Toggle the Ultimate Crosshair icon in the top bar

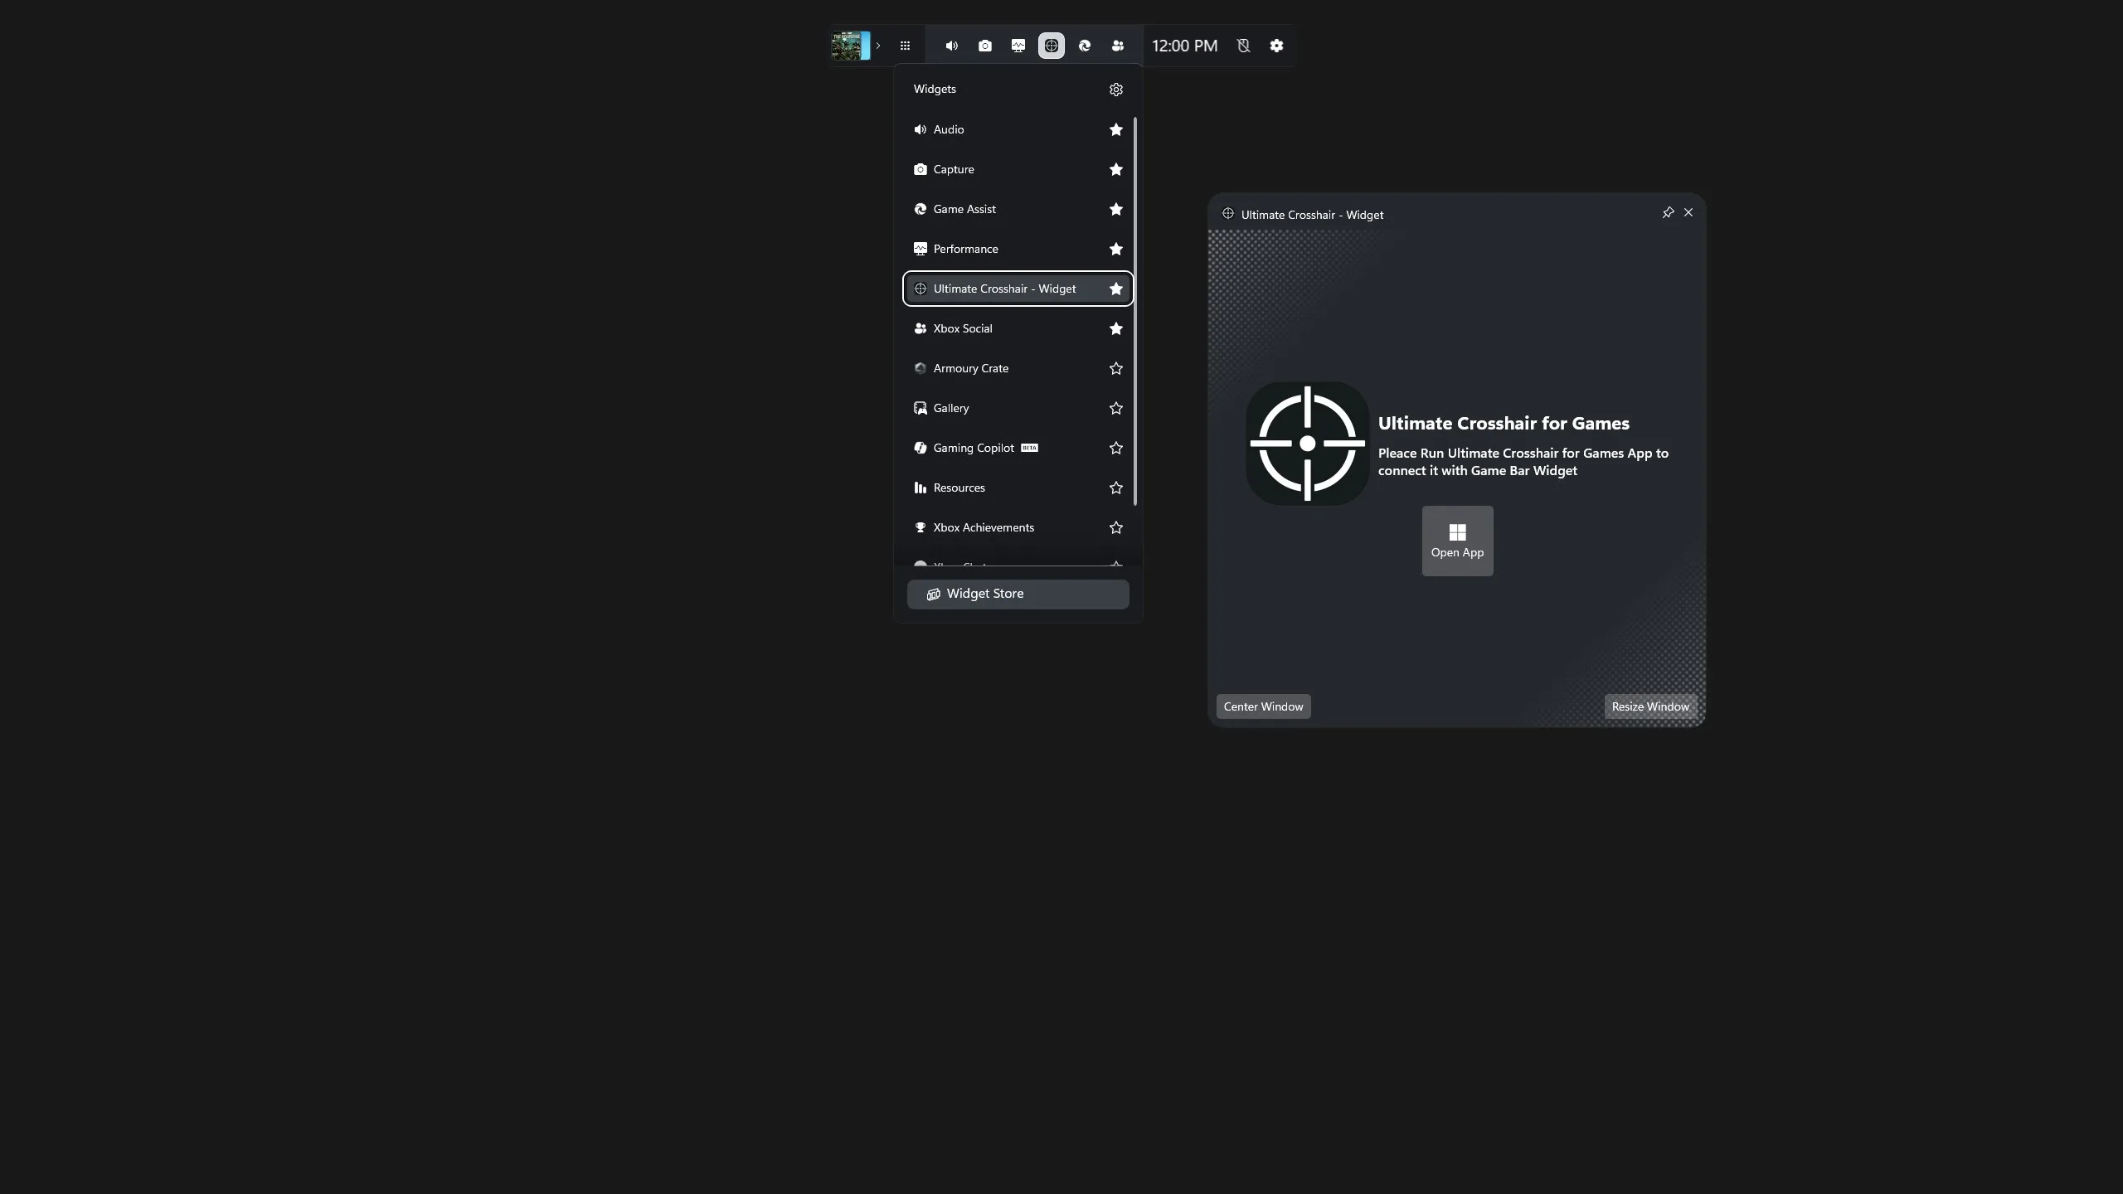pos(1051,46)
